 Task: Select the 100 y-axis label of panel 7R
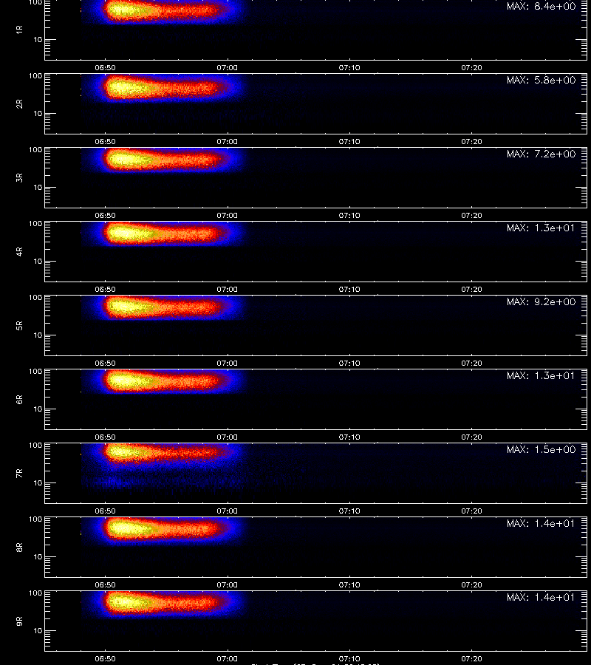(35, 446)
